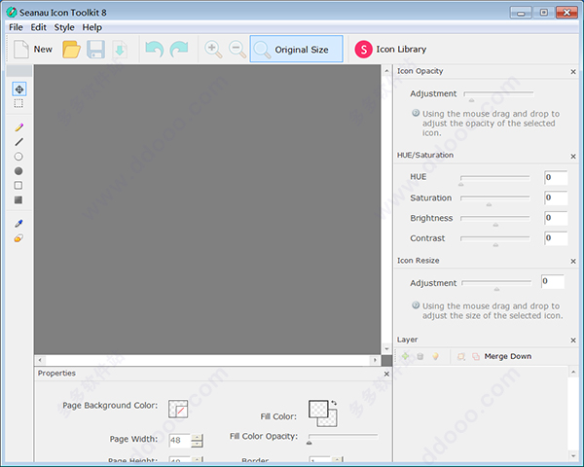The height and width of the screenshot is (467, 584).
Task: Open the Icon Library
Action: coord(390,50)
